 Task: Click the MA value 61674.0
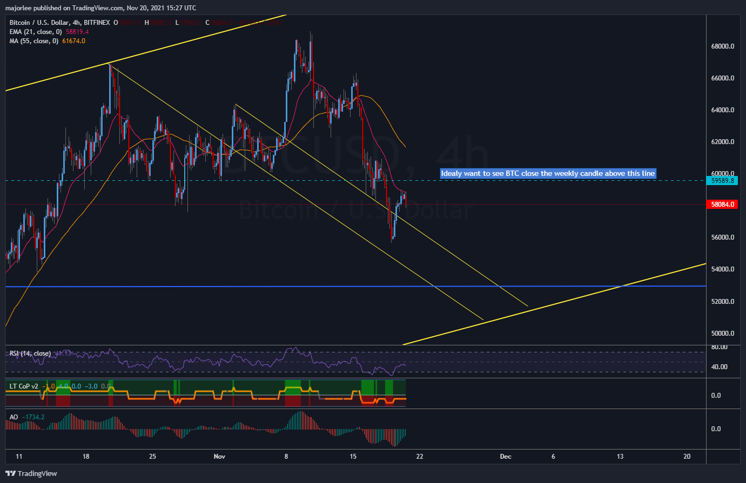[x=75, y=41]
